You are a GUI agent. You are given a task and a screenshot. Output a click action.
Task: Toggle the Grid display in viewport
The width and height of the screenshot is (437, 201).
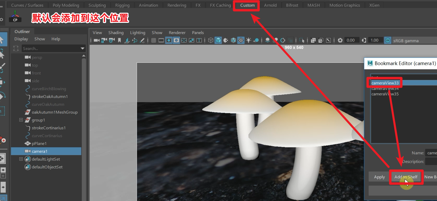pyautogui.click(x=153, y=40)
